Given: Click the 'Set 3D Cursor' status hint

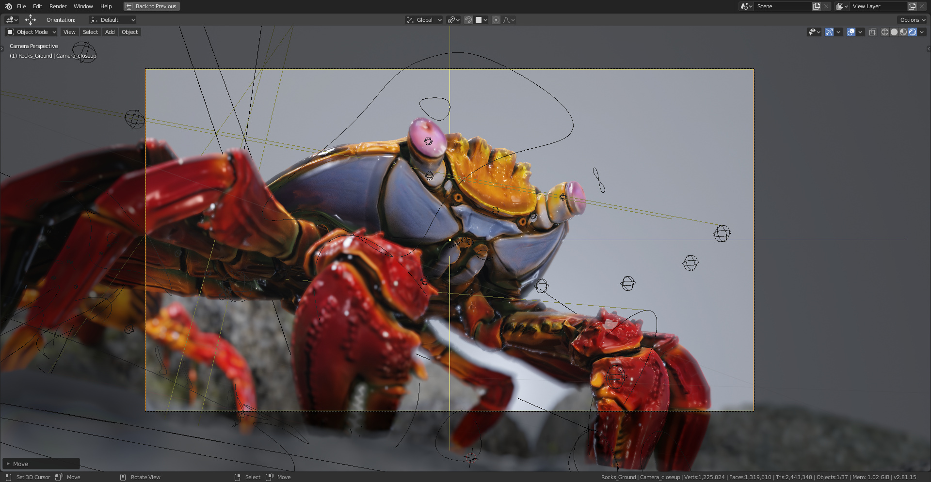Looking at the screenshot, I should [x=33, y=477].
